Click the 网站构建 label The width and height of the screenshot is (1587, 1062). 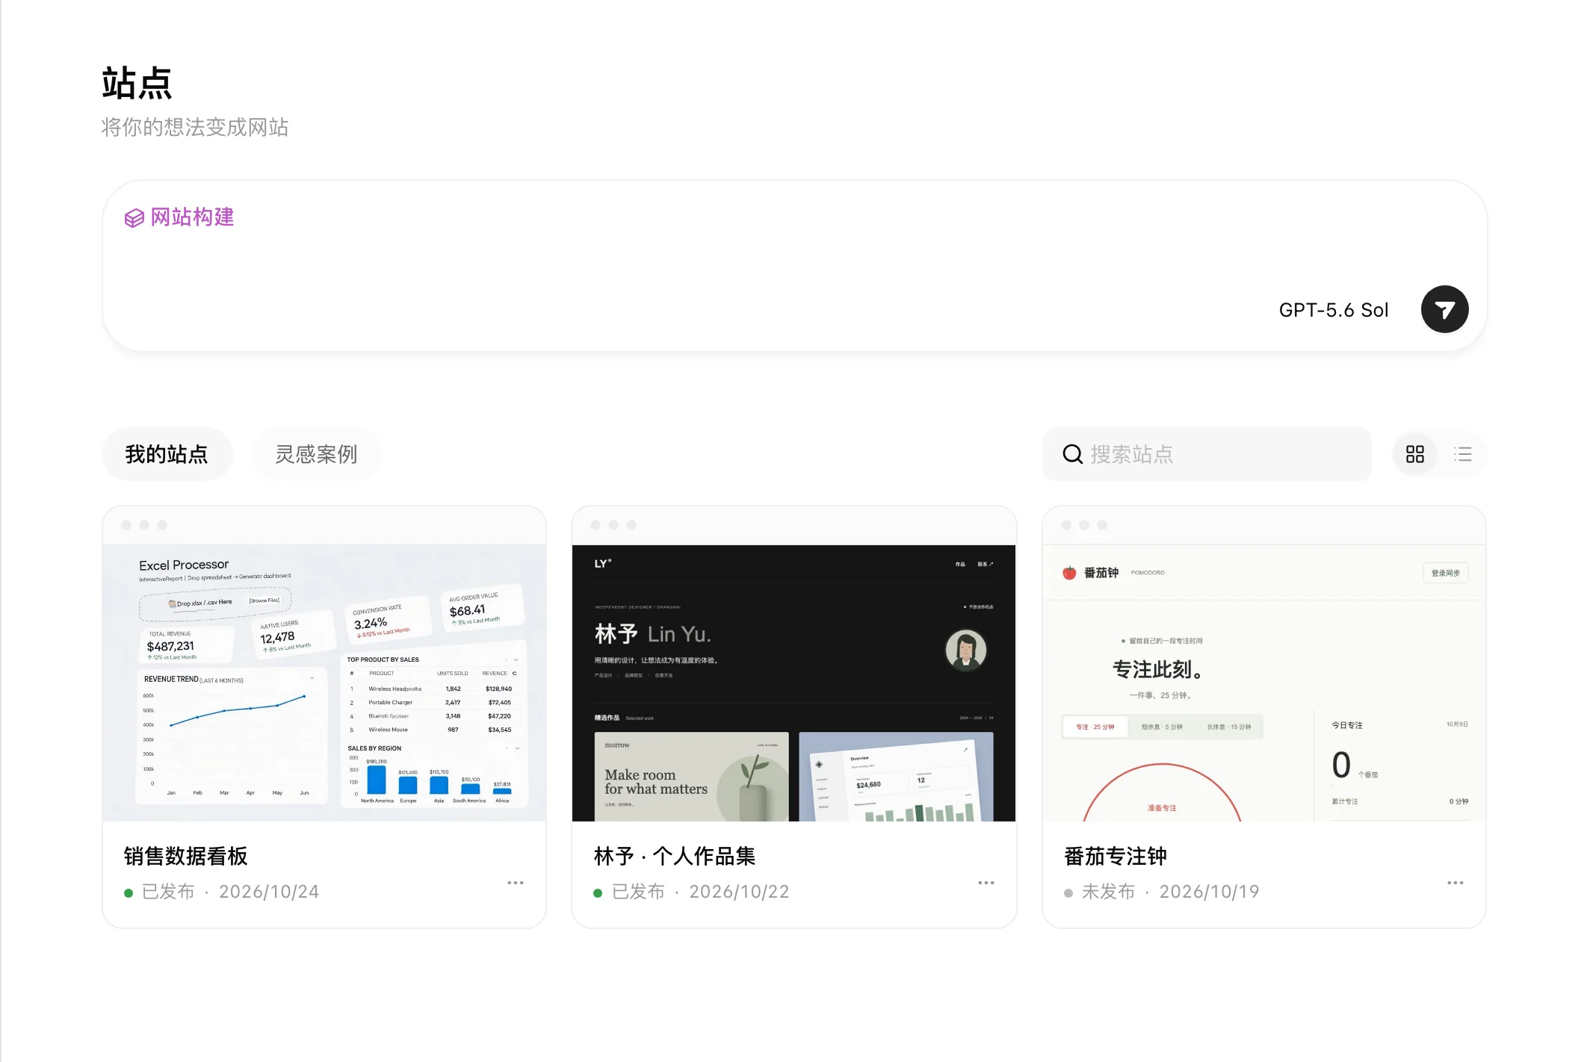point(192,217)
